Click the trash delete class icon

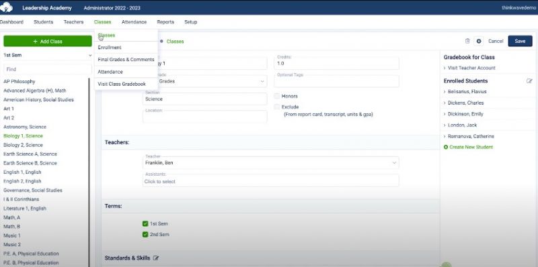467,41
